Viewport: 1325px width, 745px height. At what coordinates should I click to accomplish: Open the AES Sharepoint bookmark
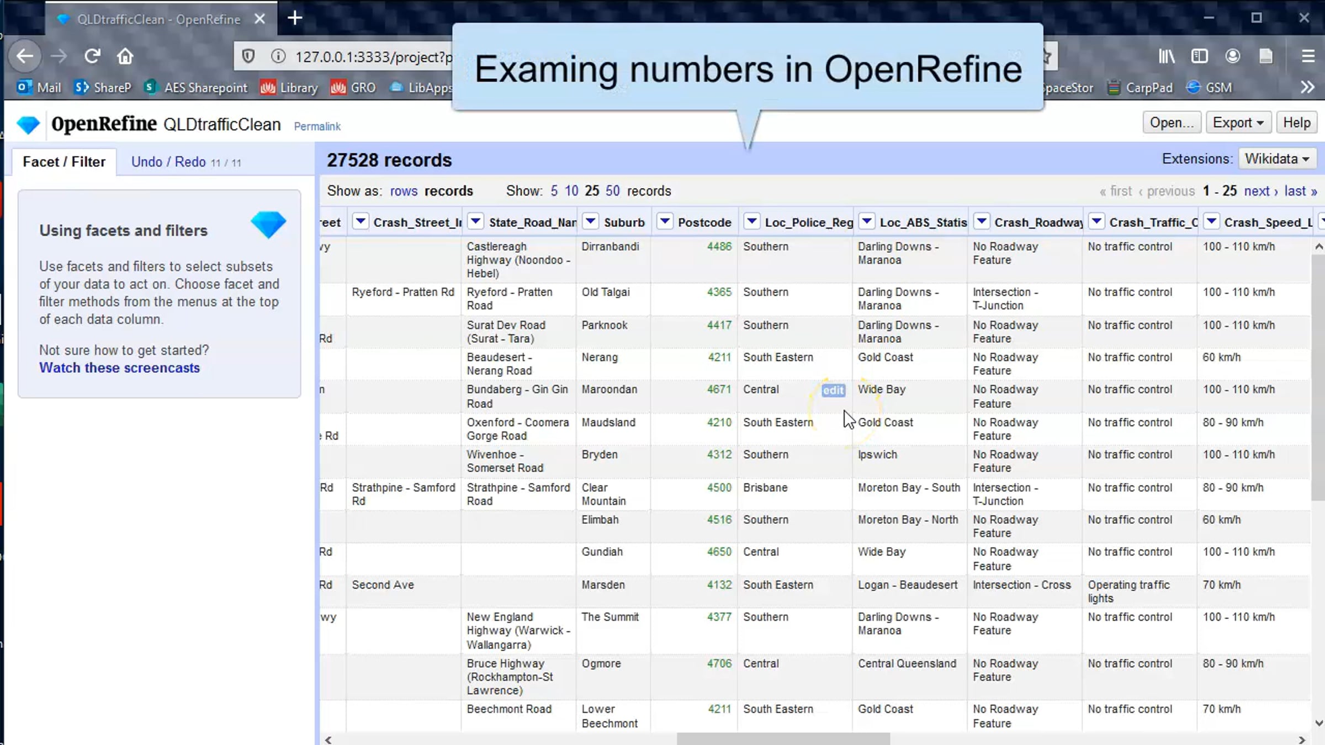tap(195, 87)
